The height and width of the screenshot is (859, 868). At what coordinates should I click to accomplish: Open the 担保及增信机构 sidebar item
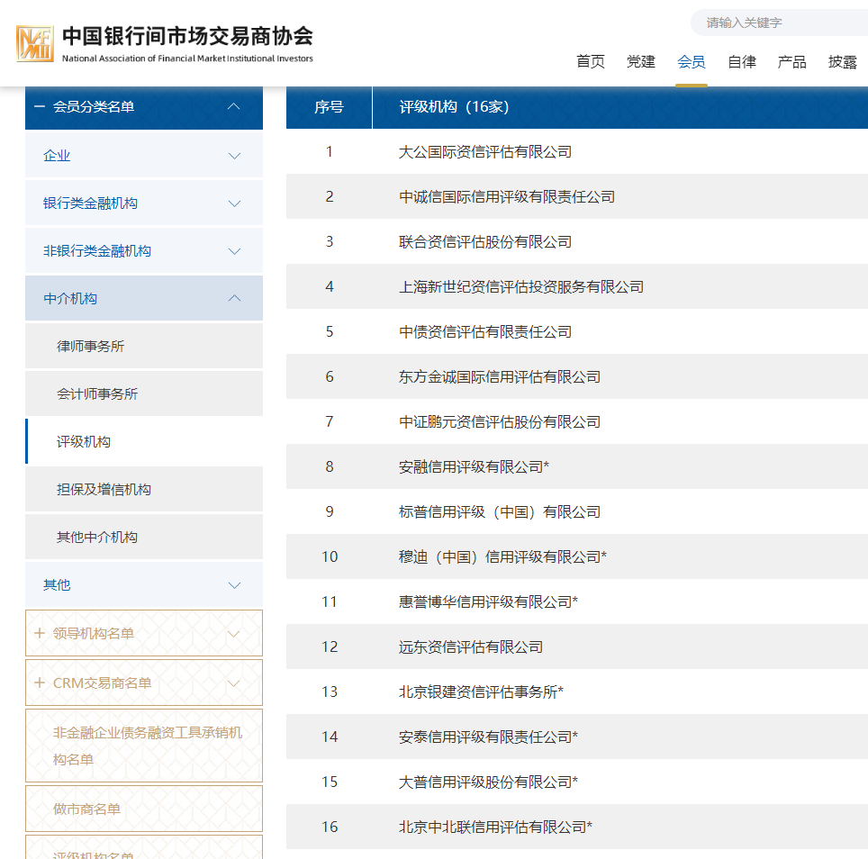coord(144,489)
